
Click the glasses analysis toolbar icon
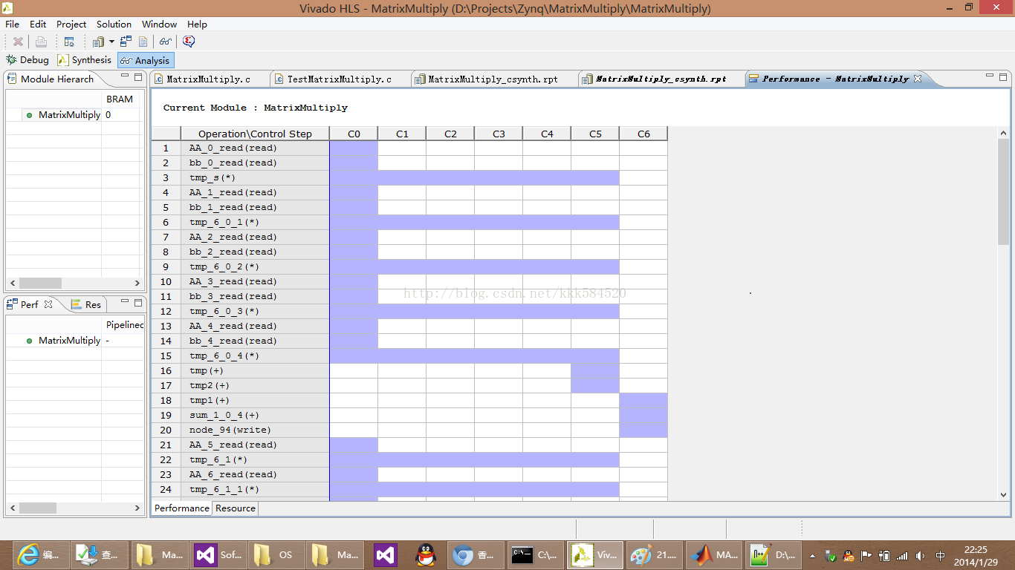click(x=165, y=42)
